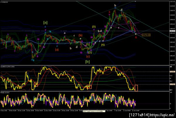Click the 7 Jan 23:00 time label
The height and width of the screenshot is (118, 176).
(x=118, y=111)
